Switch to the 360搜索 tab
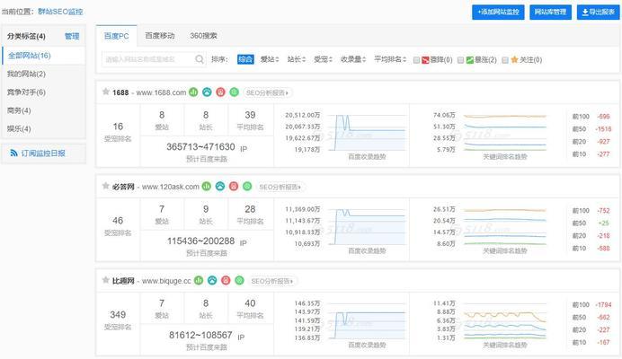 [x=203, y=36]
